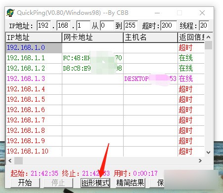Screen dimensions: 223x193
Task: Click the 精简结果 button
Action: (x=130, y=183)
